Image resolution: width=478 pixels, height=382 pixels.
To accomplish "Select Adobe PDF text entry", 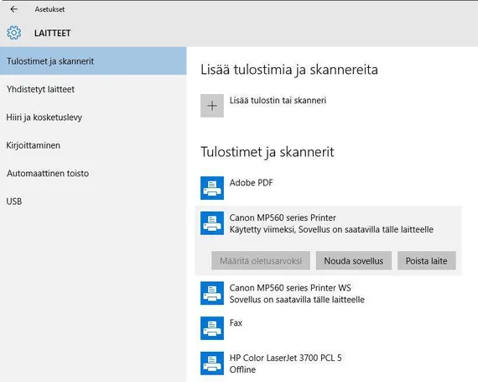I will tap(252, 183).
